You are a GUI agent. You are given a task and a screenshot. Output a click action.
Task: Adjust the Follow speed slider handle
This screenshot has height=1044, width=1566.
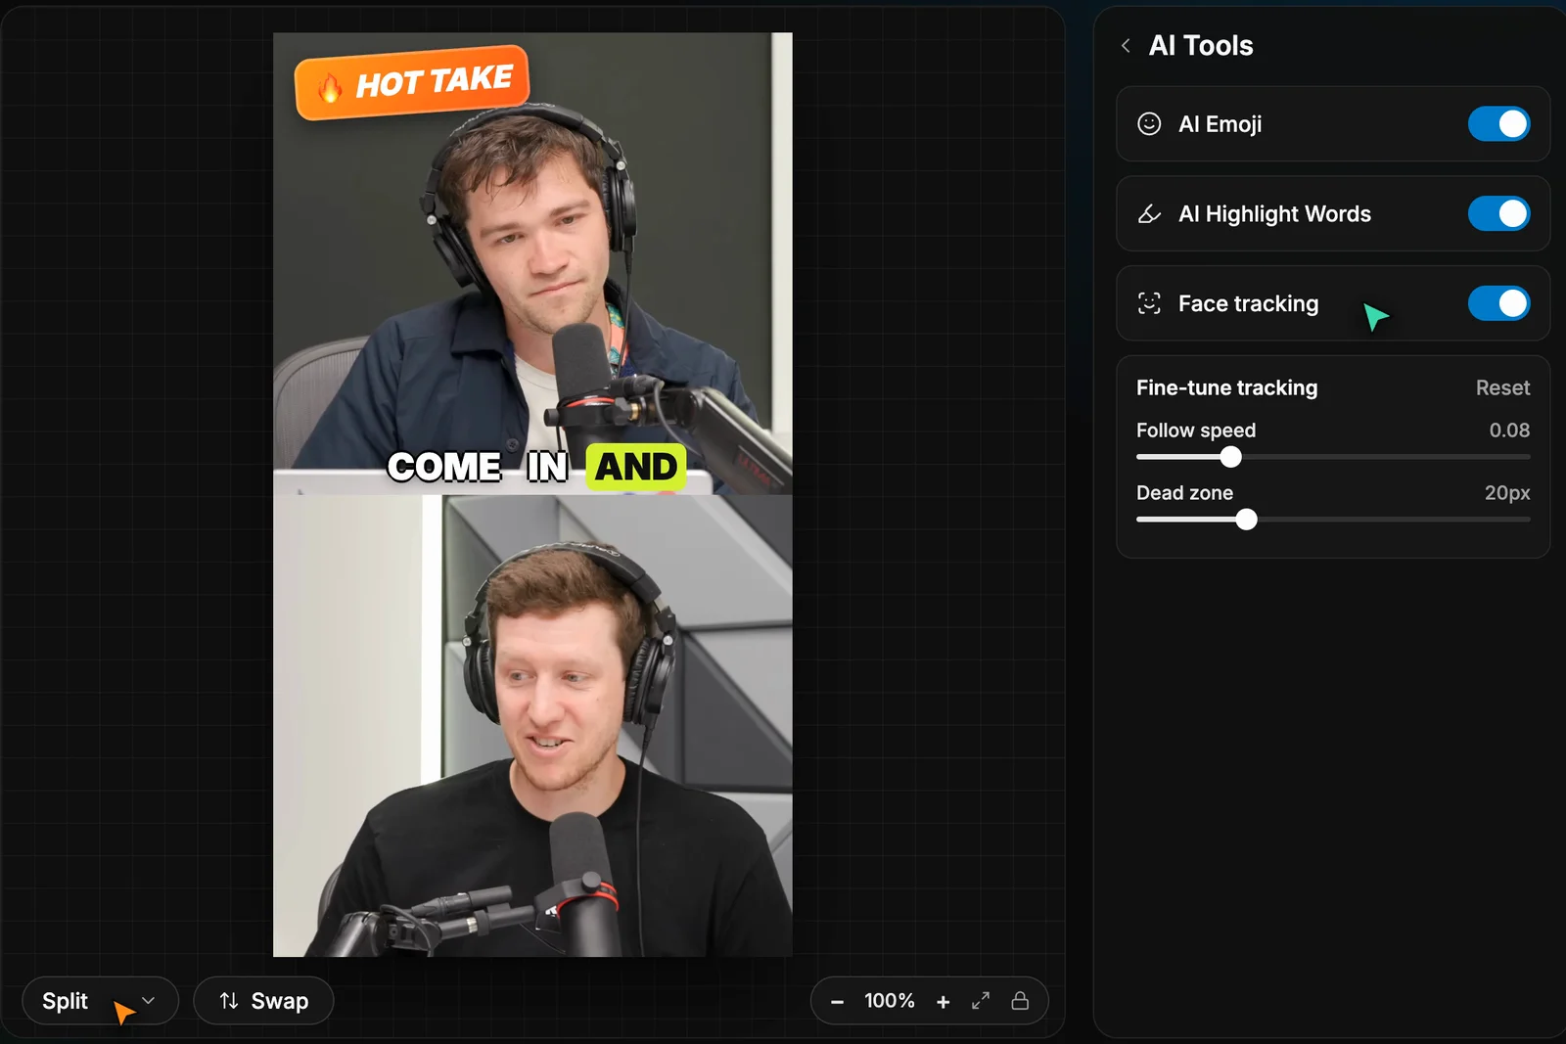(1231, 457)
